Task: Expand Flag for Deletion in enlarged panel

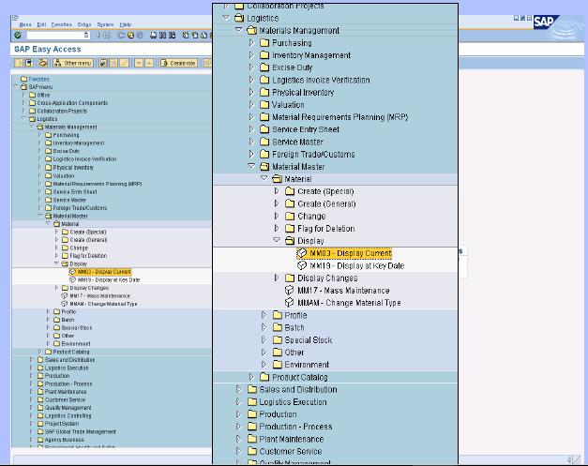Action: click(277, 229)
